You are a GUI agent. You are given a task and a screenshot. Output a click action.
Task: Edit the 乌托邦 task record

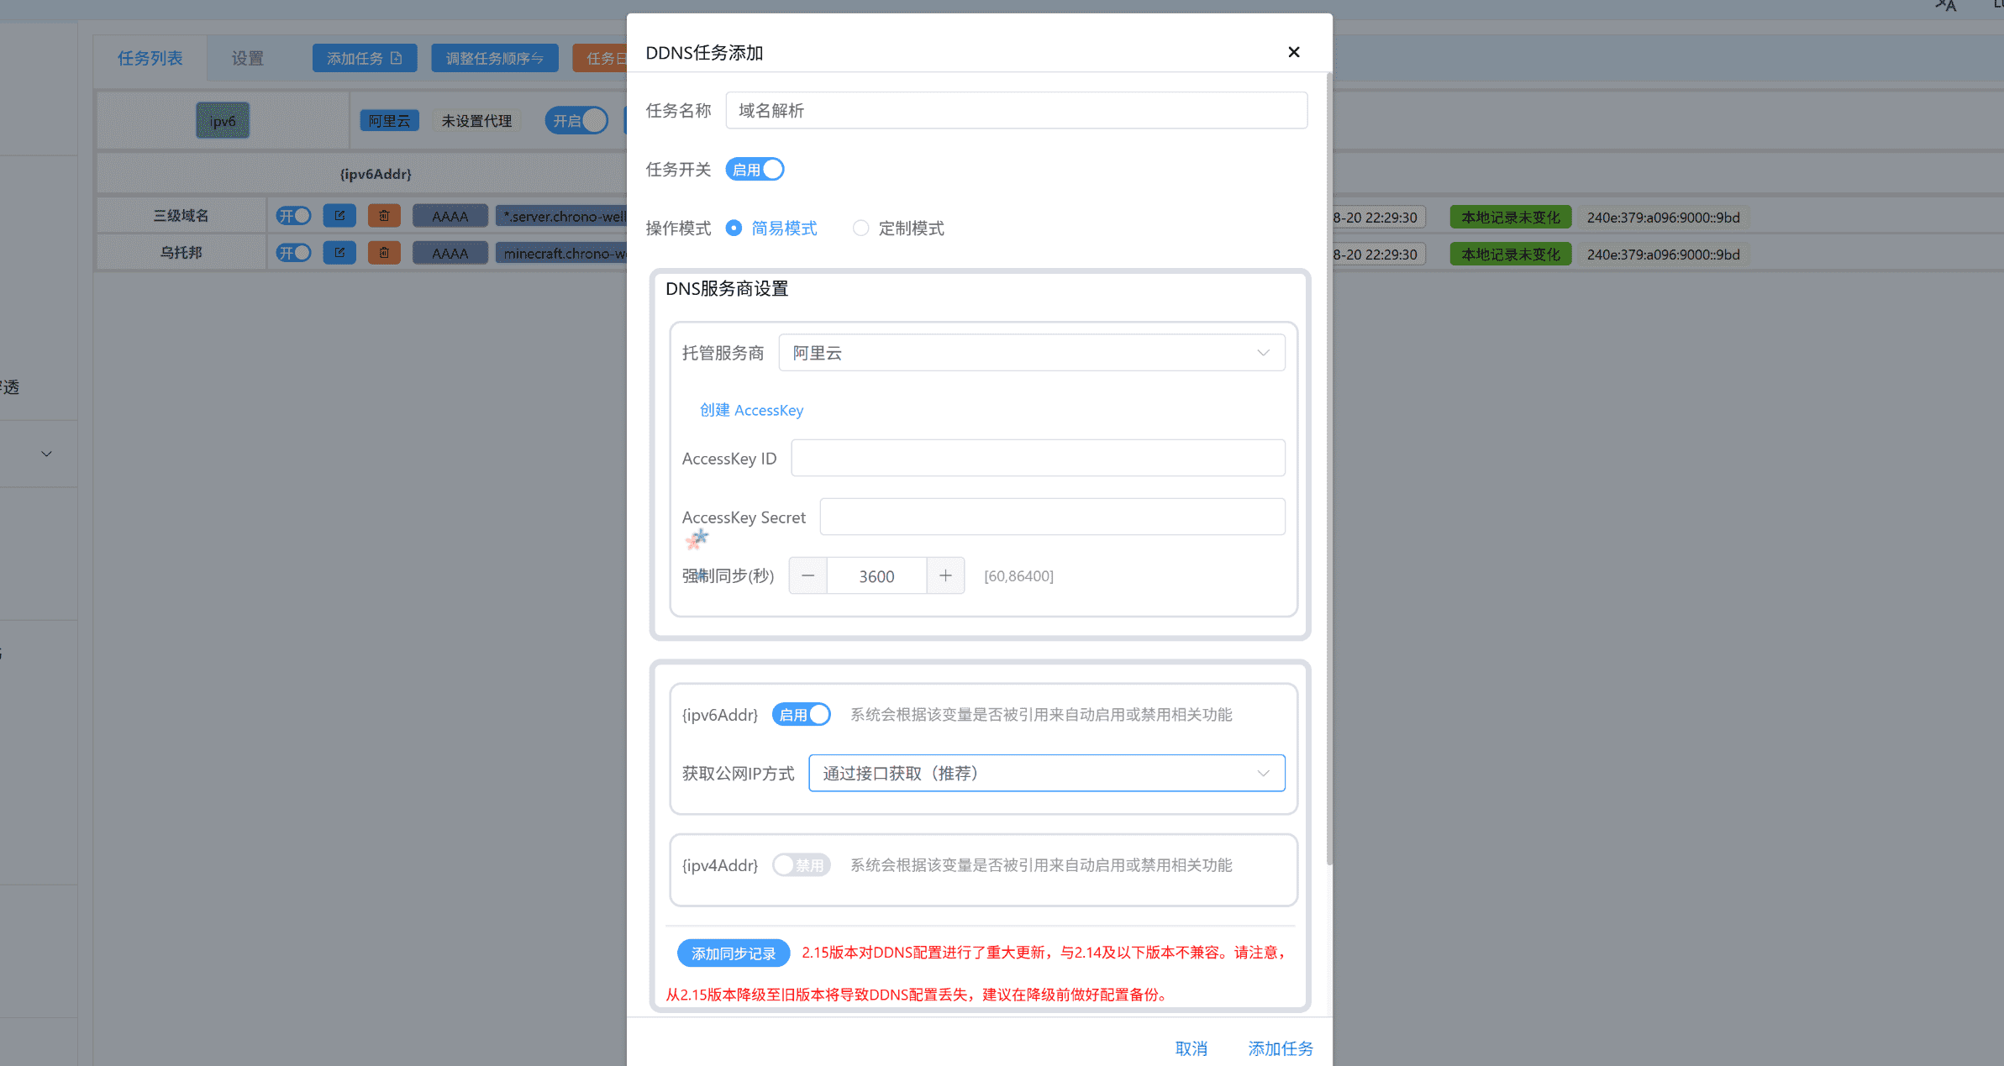pyautogui.click(x=339, y=253)
